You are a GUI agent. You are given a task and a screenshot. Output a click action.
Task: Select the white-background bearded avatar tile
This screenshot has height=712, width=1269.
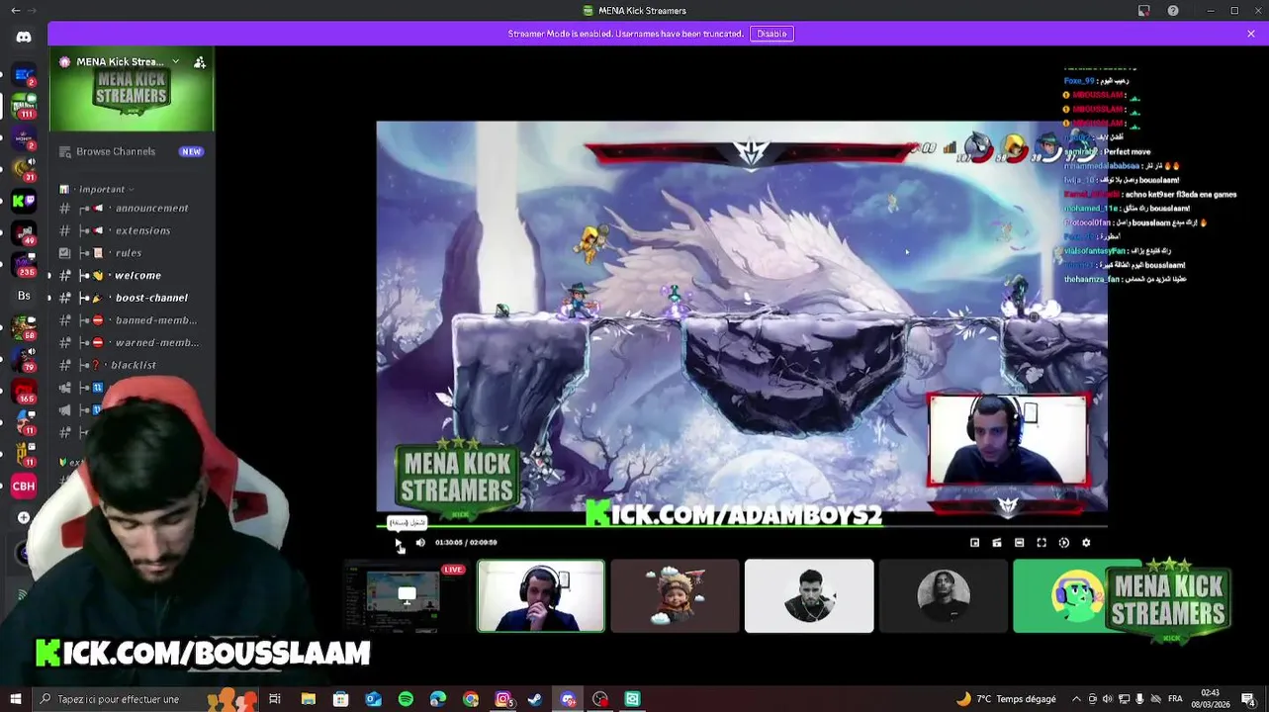(809, 595)
